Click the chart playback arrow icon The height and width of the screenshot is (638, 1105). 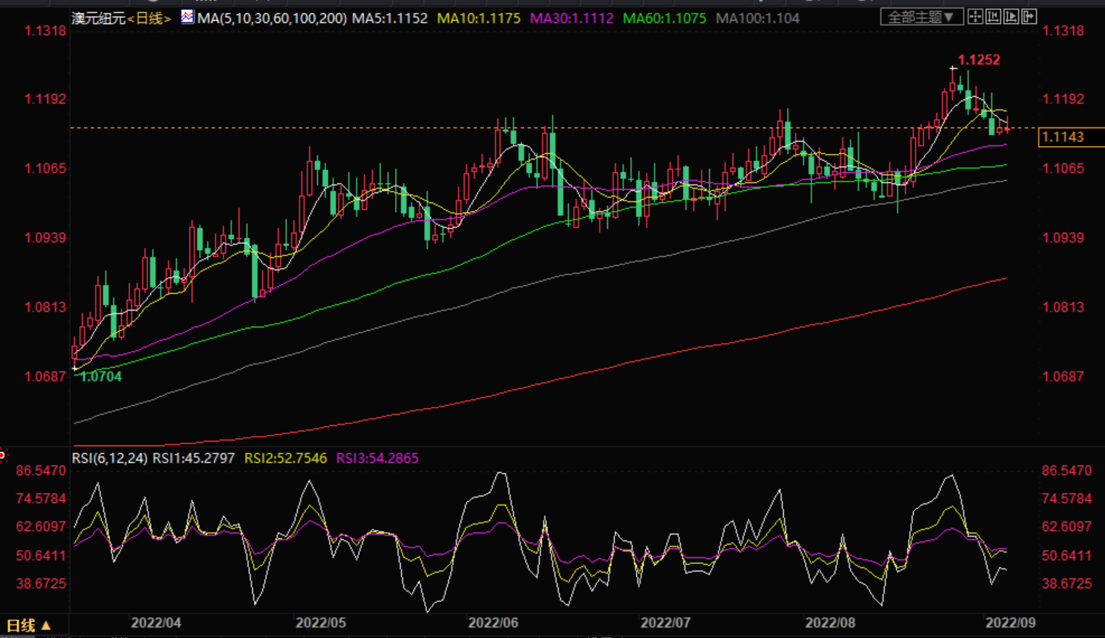1011,16
